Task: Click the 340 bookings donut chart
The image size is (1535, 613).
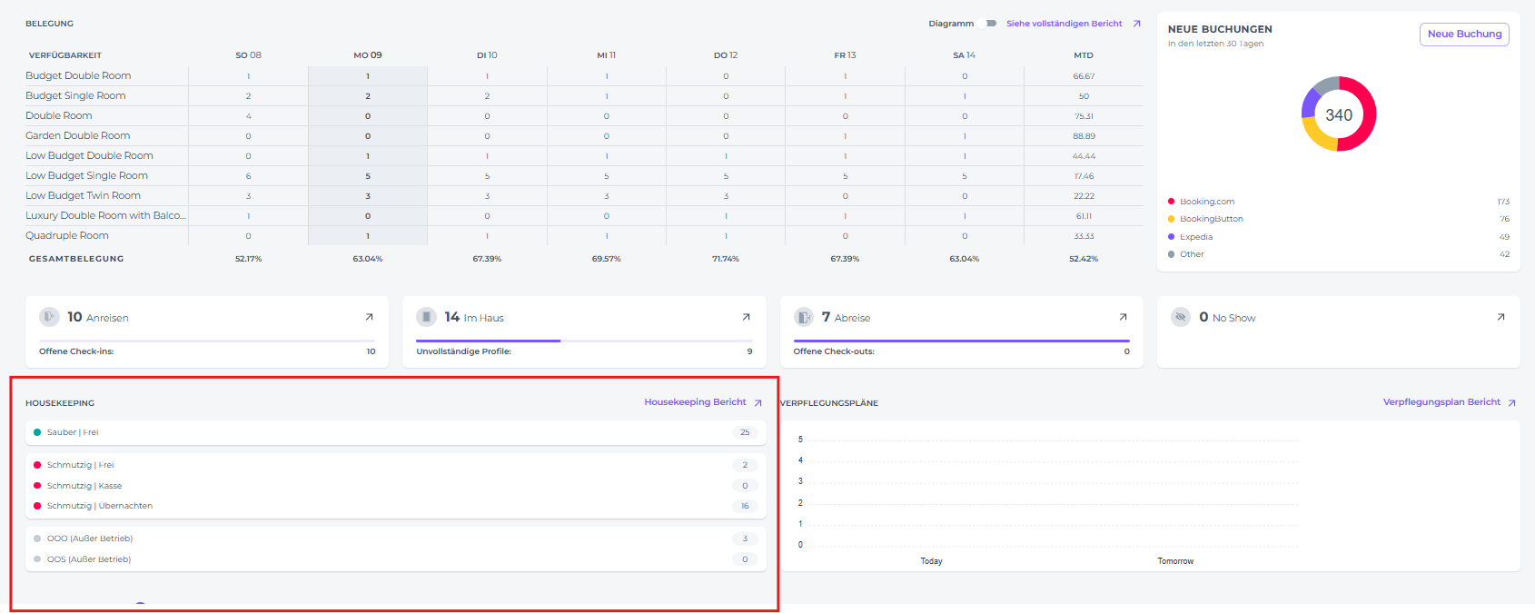Action: click(x=1339, y=114)
